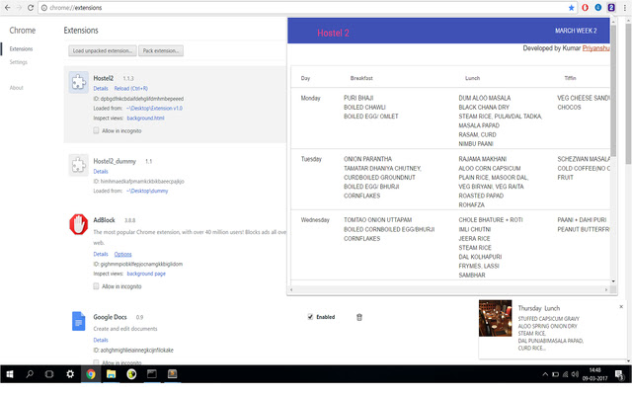The width and height of the screenshot is (632, 395).
Task: Open AdBlock Options link
Action: (122, 254)
